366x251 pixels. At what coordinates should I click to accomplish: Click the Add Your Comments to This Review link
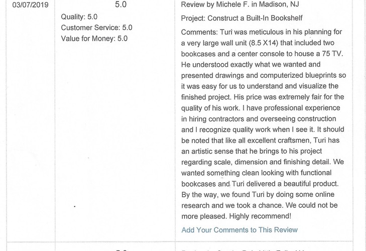point(239,230)
